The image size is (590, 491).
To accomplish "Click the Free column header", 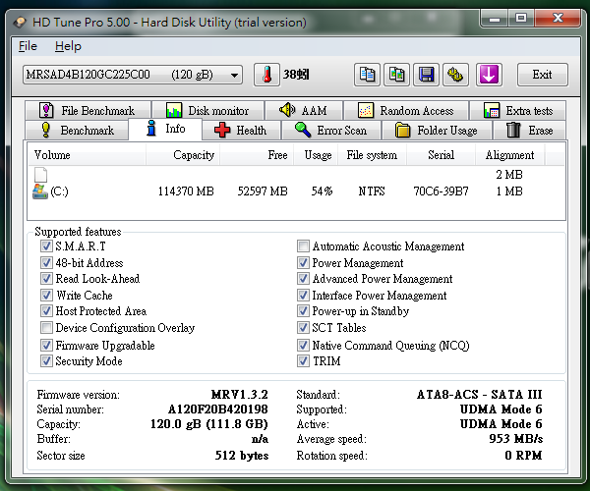I will pos(257,155).
